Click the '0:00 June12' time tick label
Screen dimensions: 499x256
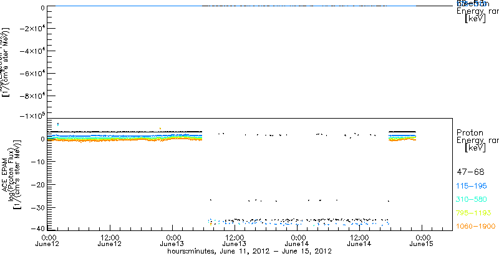47,240
